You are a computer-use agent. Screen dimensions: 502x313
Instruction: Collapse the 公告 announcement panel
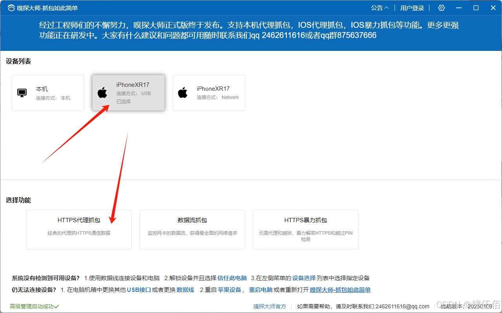point(380,8)
